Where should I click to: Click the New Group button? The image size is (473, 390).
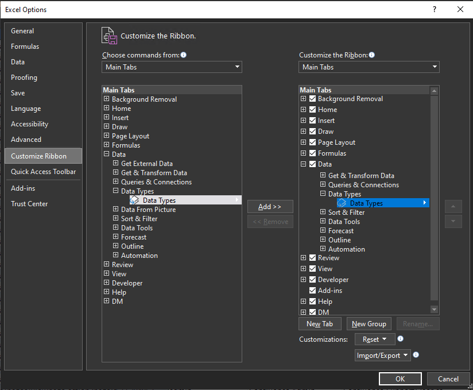tap(369, 324)
